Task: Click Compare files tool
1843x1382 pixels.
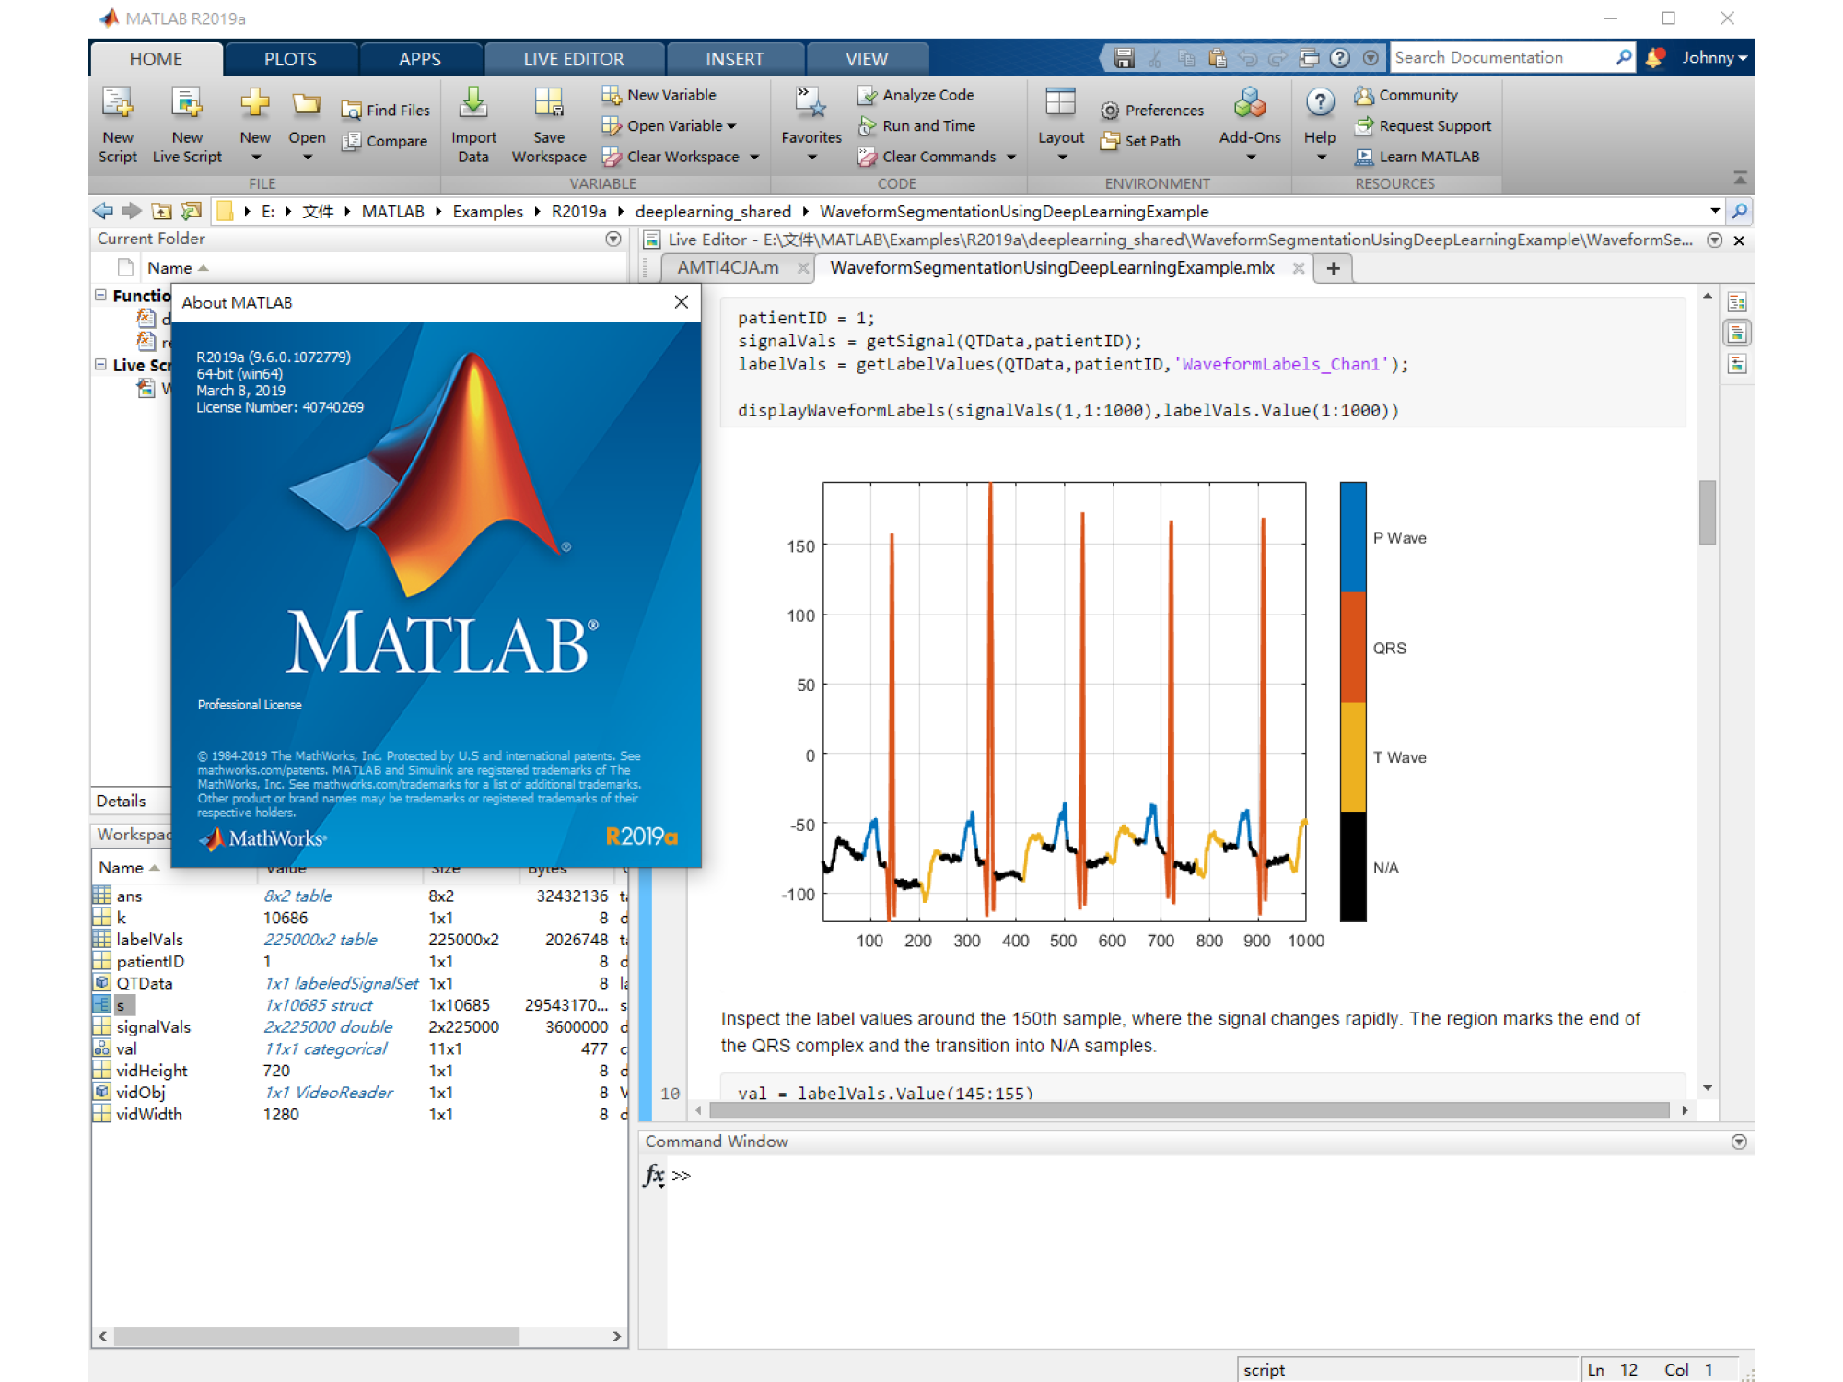Action: tap(385, 141)
